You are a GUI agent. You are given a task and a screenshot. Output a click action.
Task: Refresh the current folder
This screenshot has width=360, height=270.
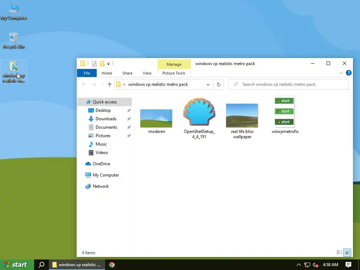click(219, 84)
